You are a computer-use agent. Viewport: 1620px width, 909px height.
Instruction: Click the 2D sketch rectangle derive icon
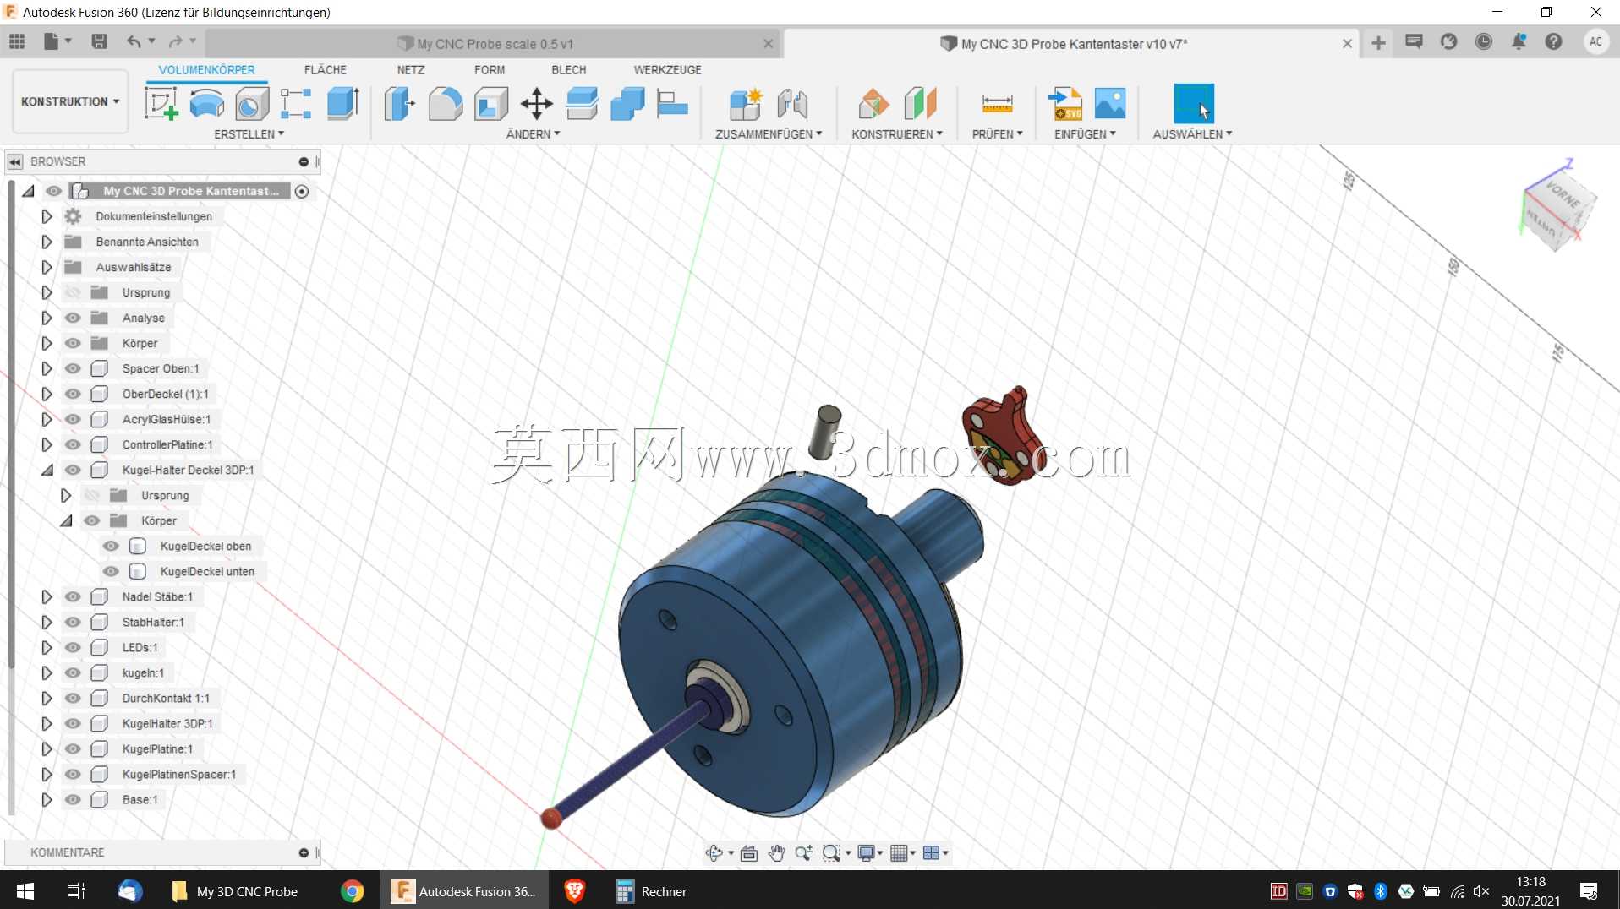[296, 104]
